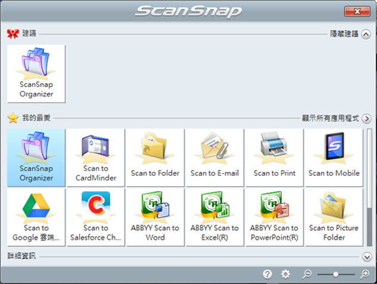Open help with the question mark icon
The image size is (377, 284).
click(267, 274)
